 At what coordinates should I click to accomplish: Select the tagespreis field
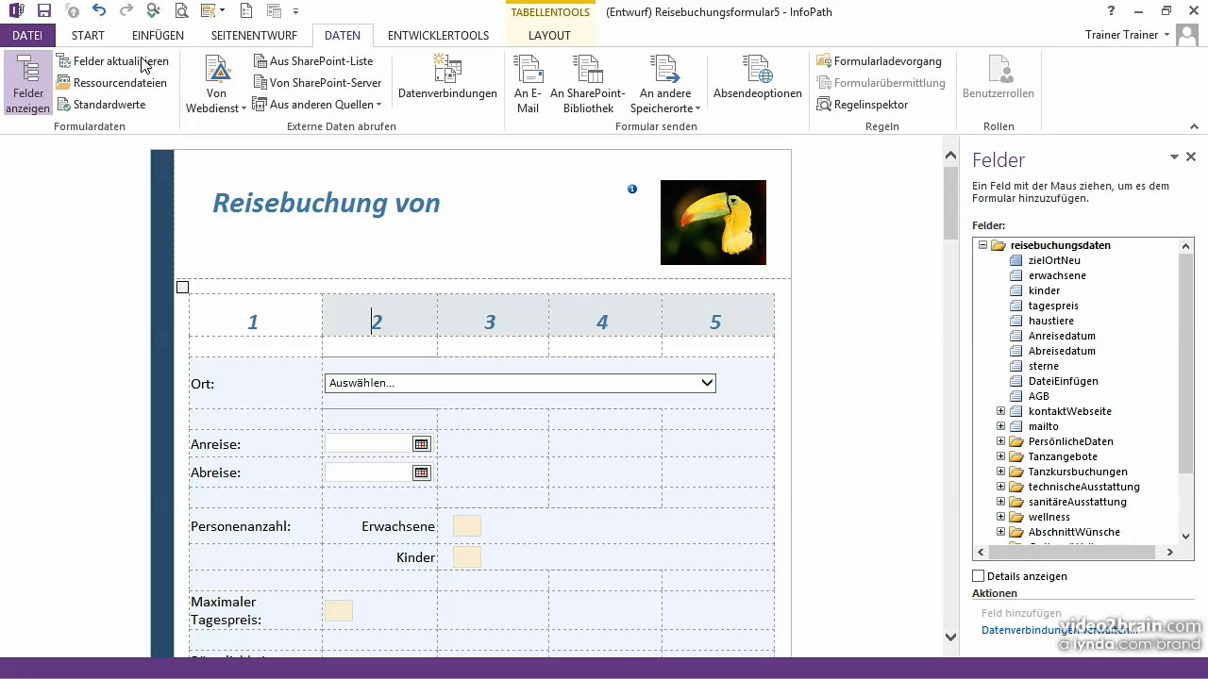pyautogui.click(x=1053, y=306)
